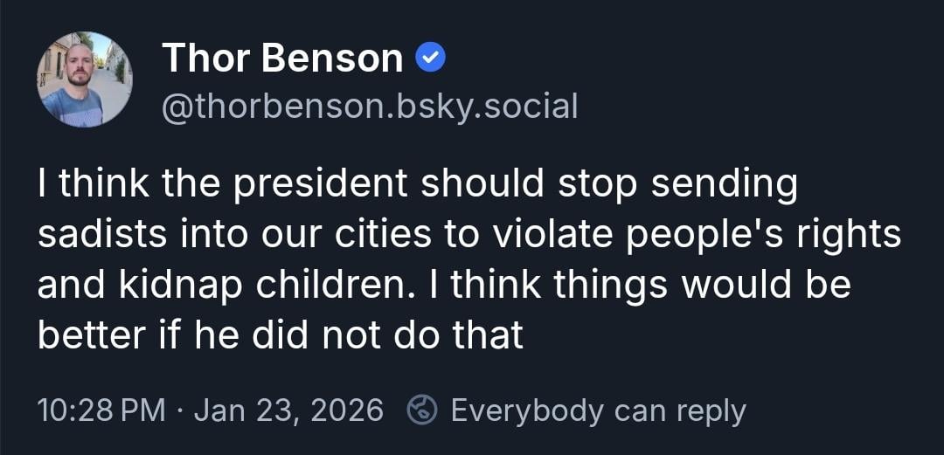This screenshot has width=944, height=455.
Task: Click the first line of the post text
Action: pos(418,184)
